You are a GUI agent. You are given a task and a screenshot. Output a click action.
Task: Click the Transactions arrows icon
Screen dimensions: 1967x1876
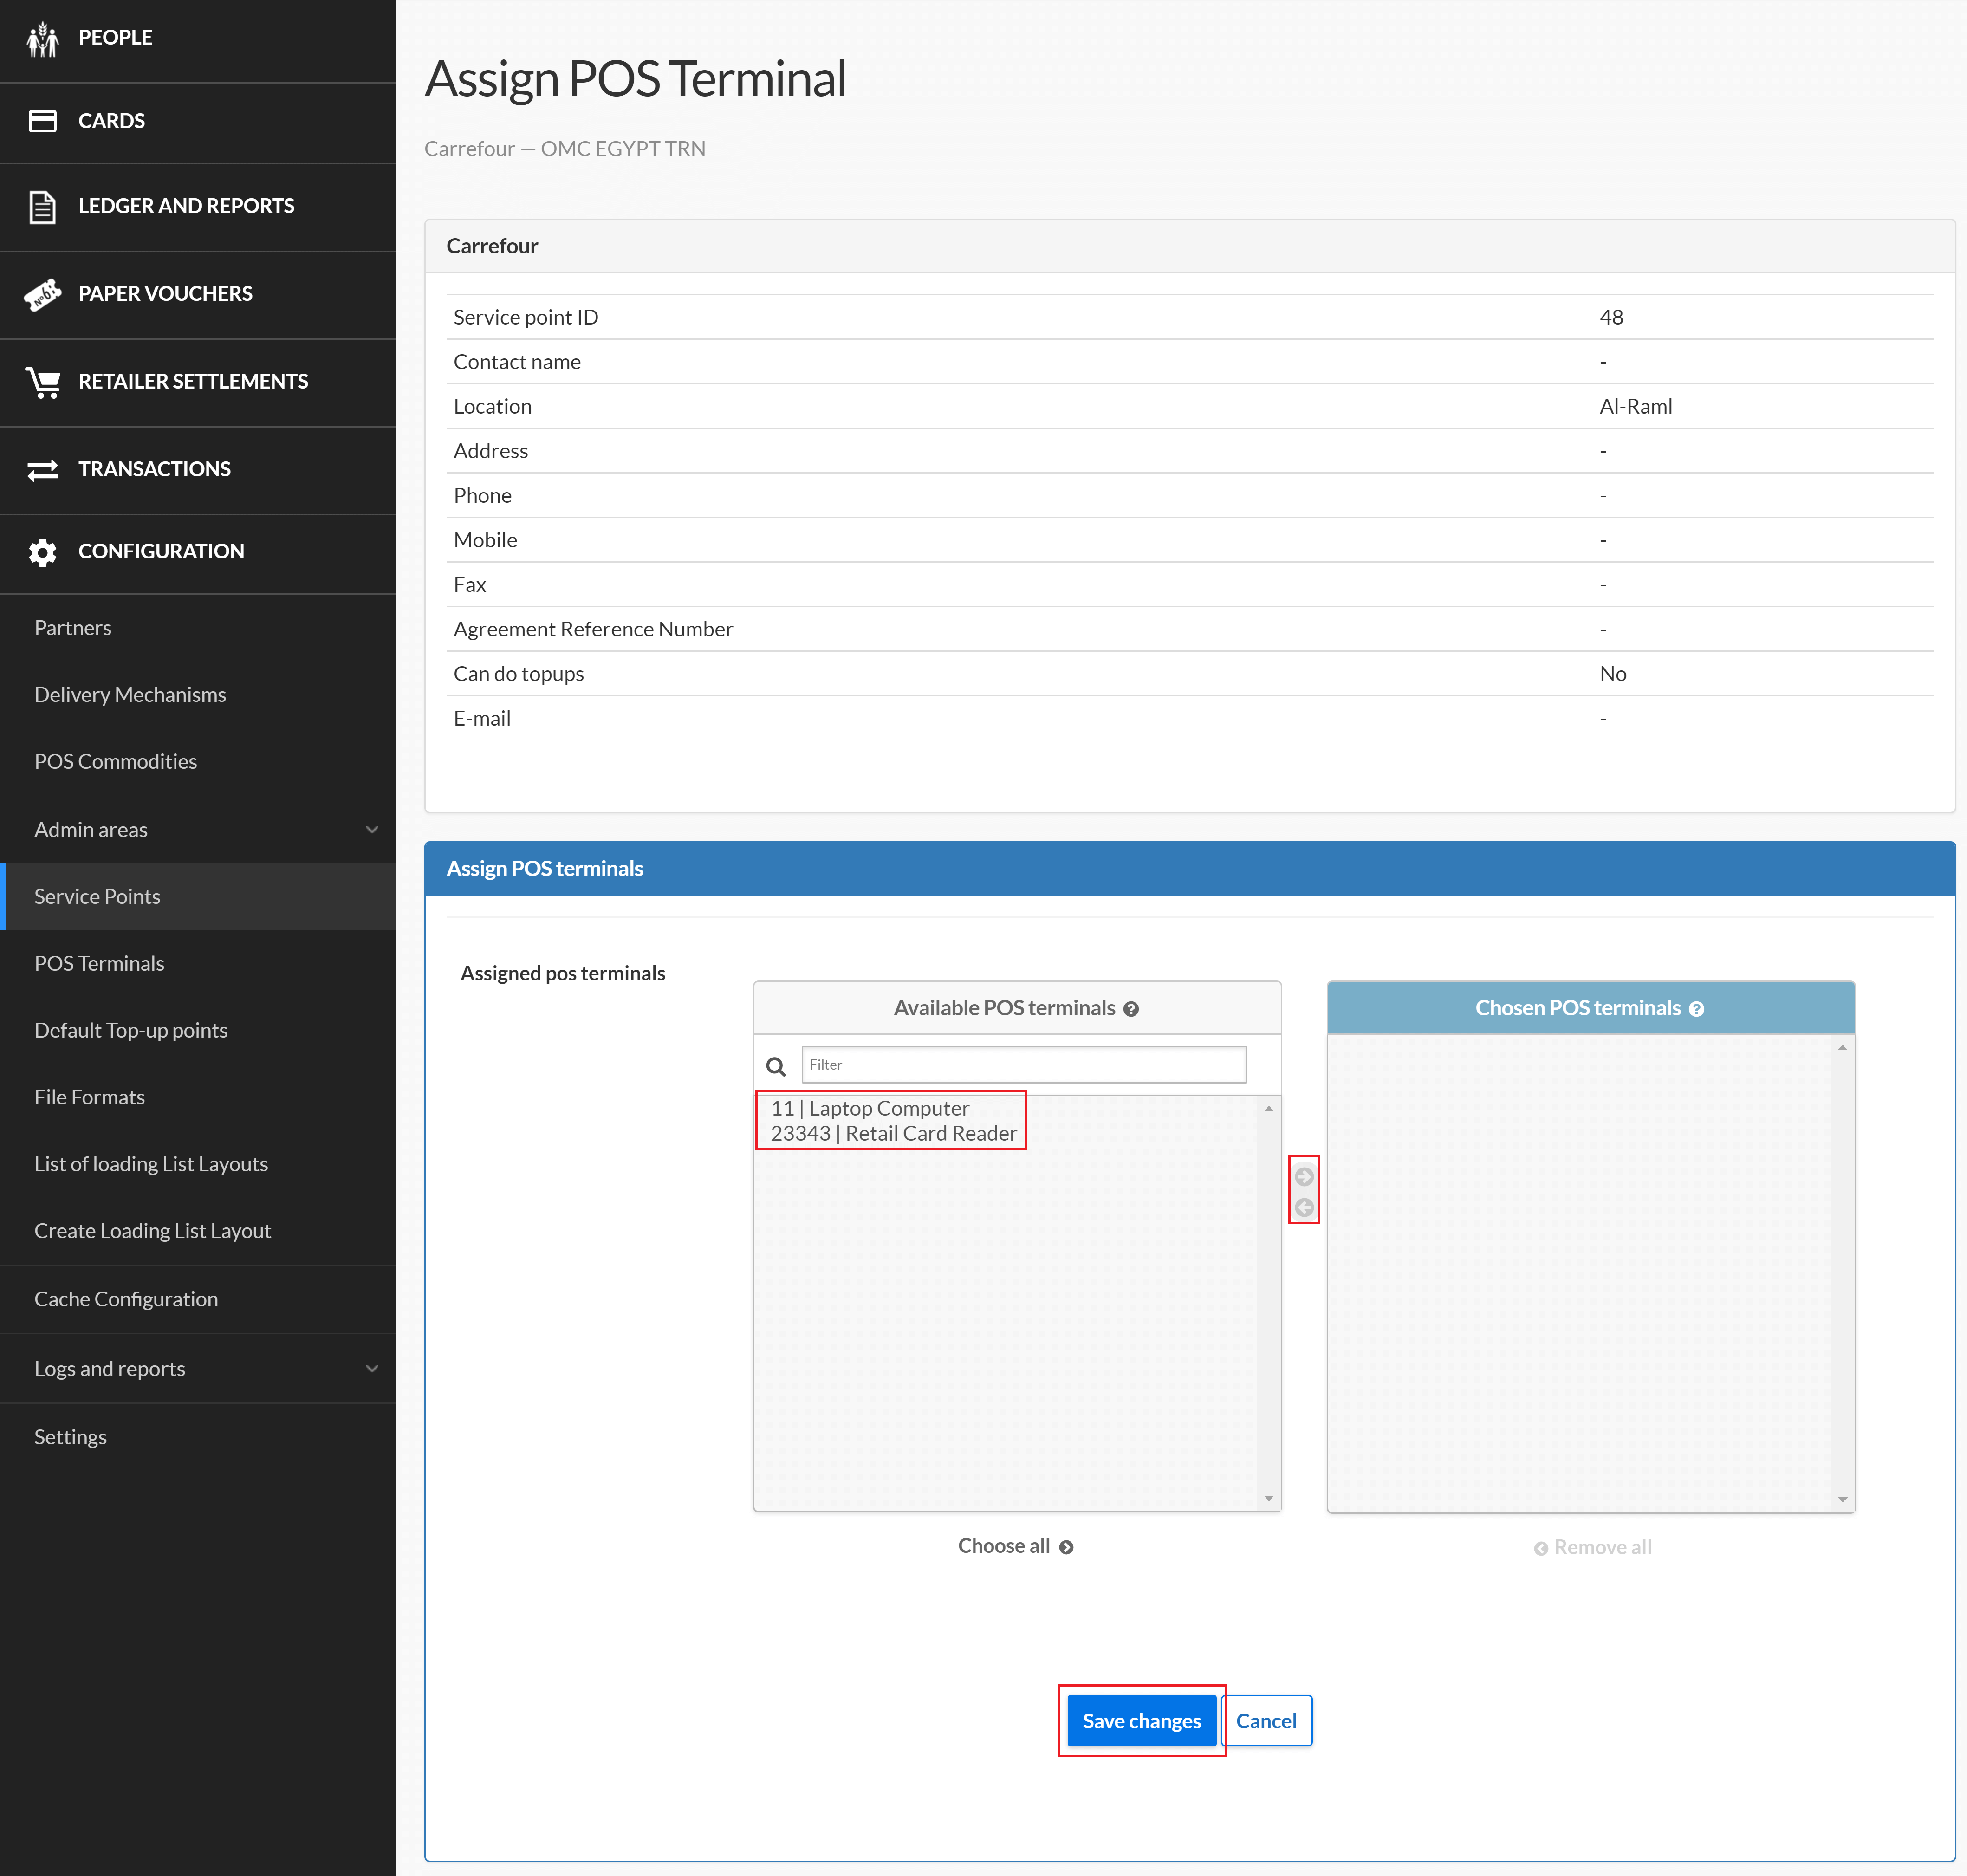coord(42,469)
